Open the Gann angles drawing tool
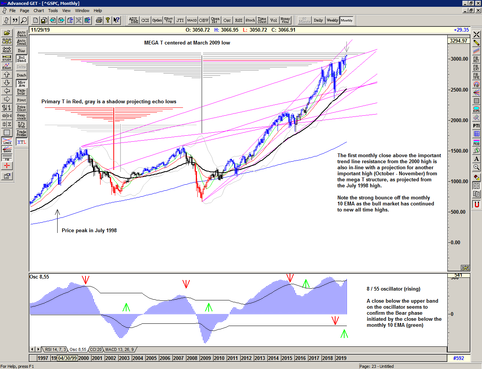Viewport: 482px width, 369px height. click(x=7, y=149)
